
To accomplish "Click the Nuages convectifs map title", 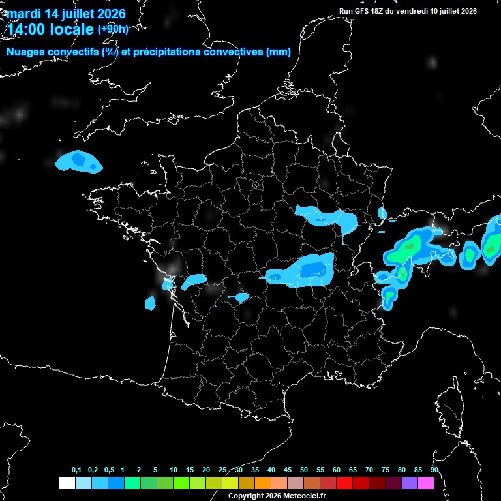I will [149, 52].
